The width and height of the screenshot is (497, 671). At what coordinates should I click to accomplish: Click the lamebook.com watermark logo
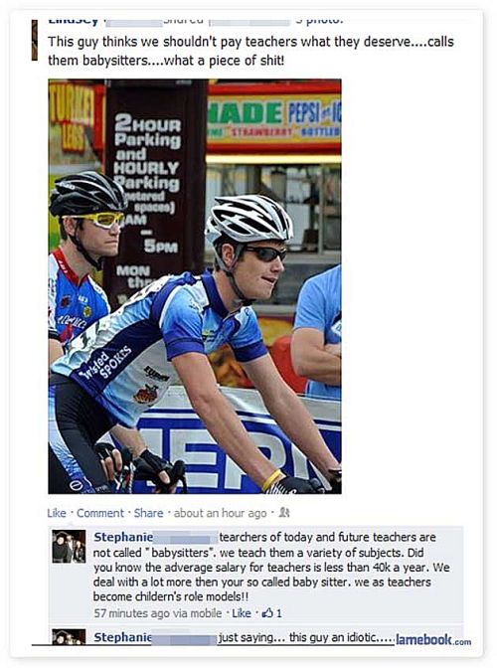point(433,640)
